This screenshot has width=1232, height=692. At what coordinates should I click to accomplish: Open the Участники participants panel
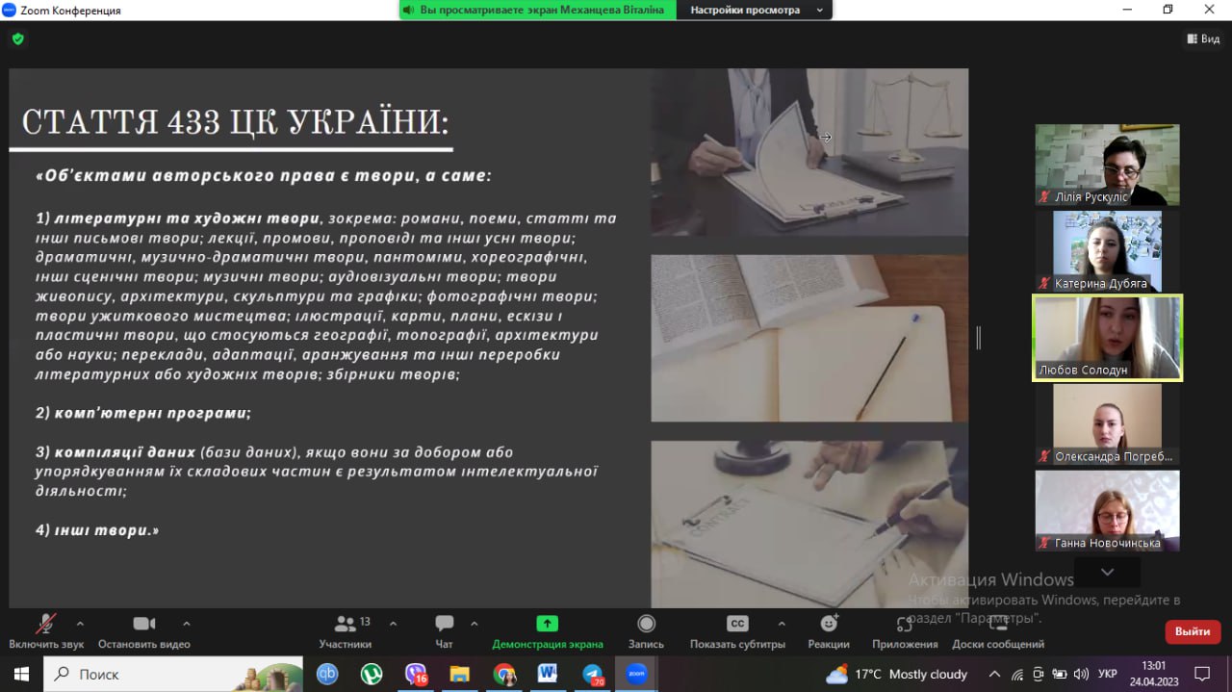coord(345,625)
